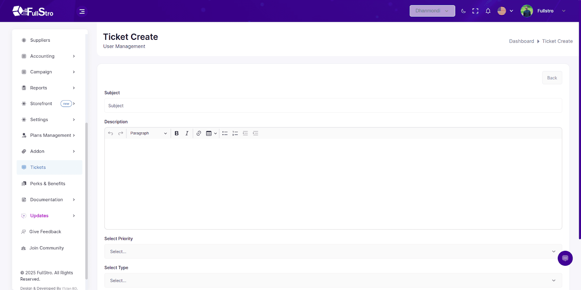Click the Plans Management user icon
This screenshot has height=290, width=581.
(x=24, y=135)
